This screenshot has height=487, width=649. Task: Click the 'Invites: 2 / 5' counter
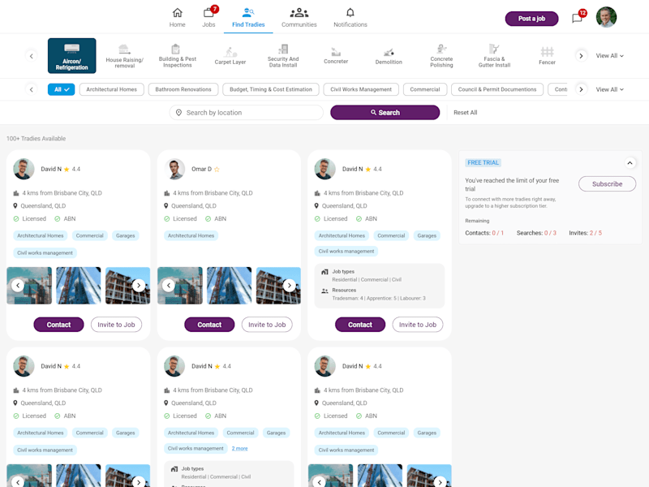pos(585,233)
